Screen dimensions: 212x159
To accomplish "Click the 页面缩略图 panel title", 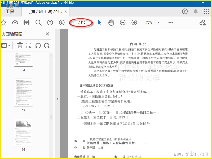I will pyautogui.click(x=12, y=34).
